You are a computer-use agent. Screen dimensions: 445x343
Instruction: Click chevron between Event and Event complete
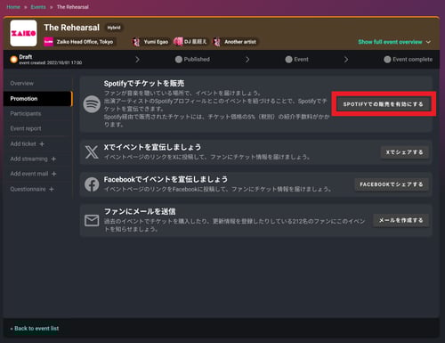pos(346,60)
